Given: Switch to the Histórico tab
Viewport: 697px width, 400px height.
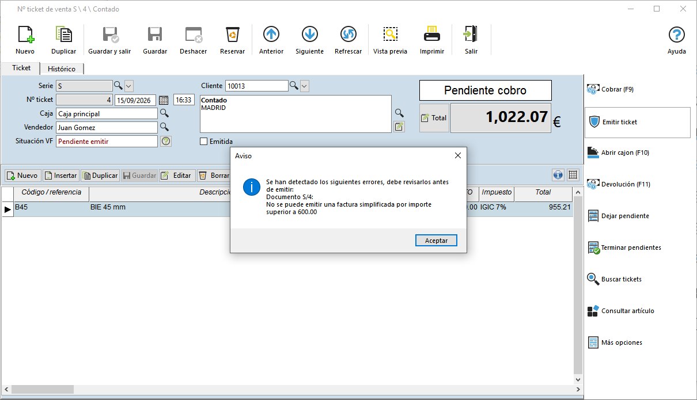Looking at the screenshot, I should (62, 68).
